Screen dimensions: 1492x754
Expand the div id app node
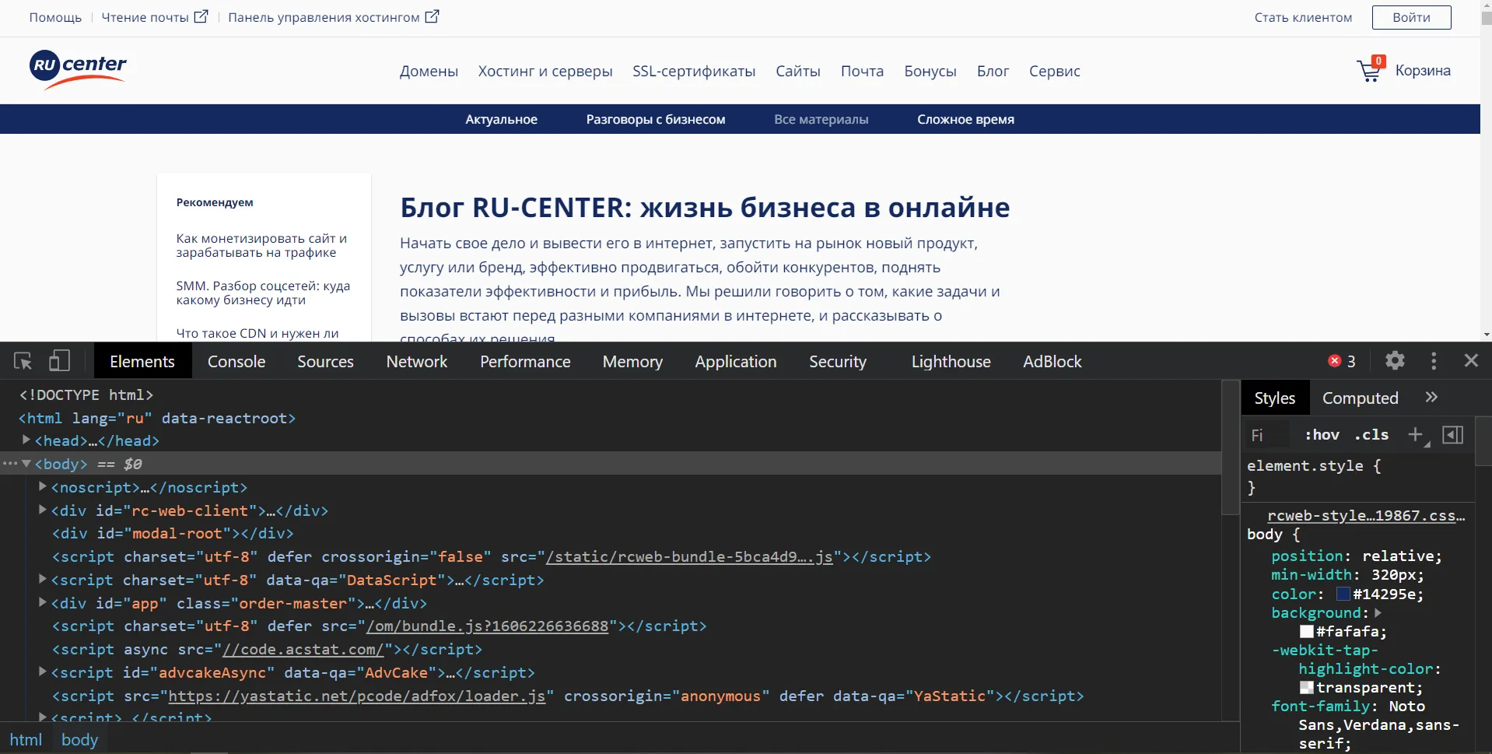[43, 602]
